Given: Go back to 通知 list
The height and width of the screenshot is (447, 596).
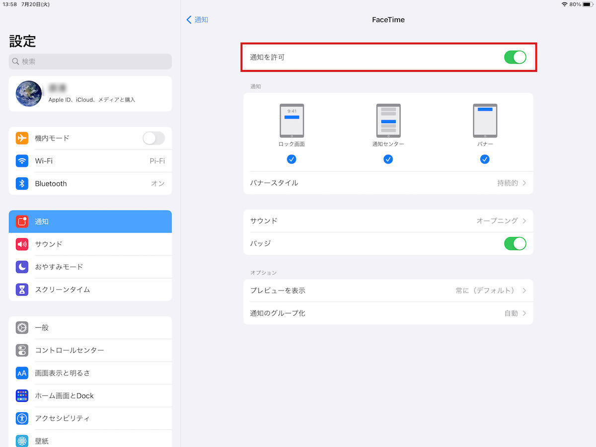Looking at the screenshot, I should [197, 20].
